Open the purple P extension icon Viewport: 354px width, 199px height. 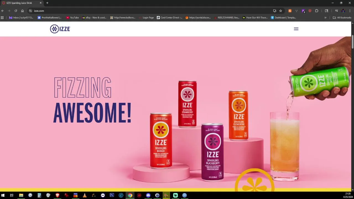(303, 11)
